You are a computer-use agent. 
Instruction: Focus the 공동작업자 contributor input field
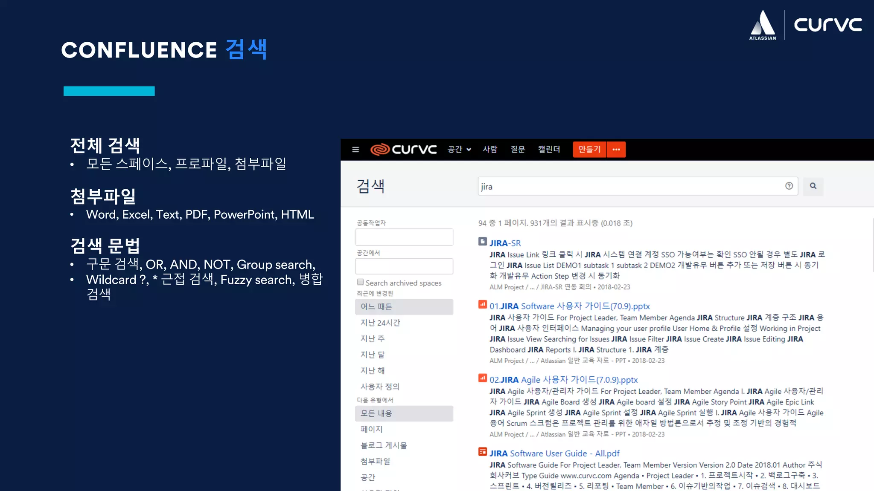point(404,237)
